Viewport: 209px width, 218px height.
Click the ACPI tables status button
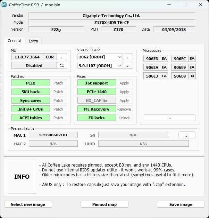tap(31, 118)
